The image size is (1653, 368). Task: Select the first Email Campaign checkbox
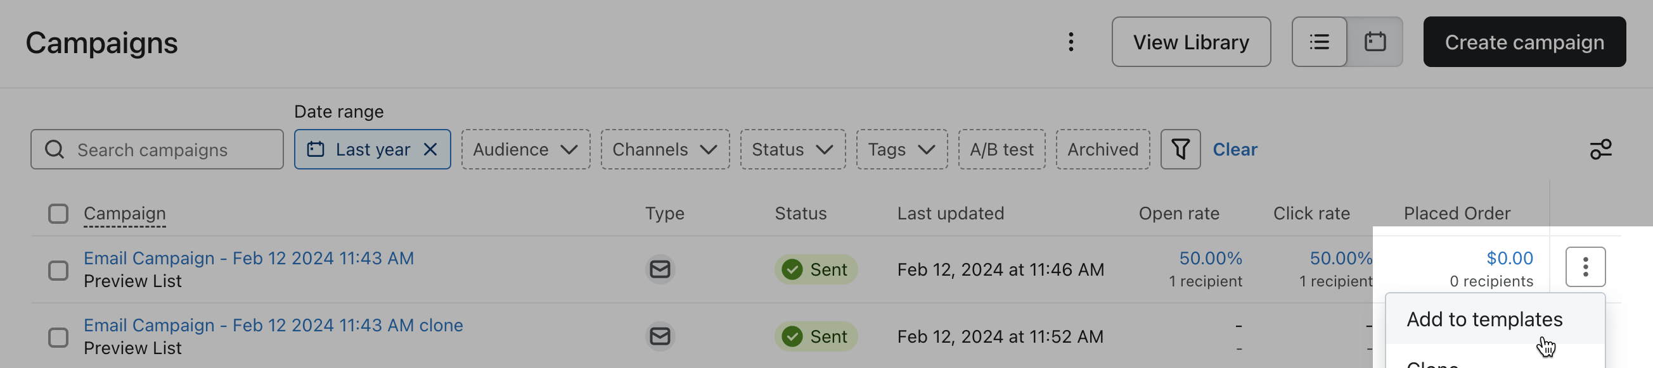point(58,270)
